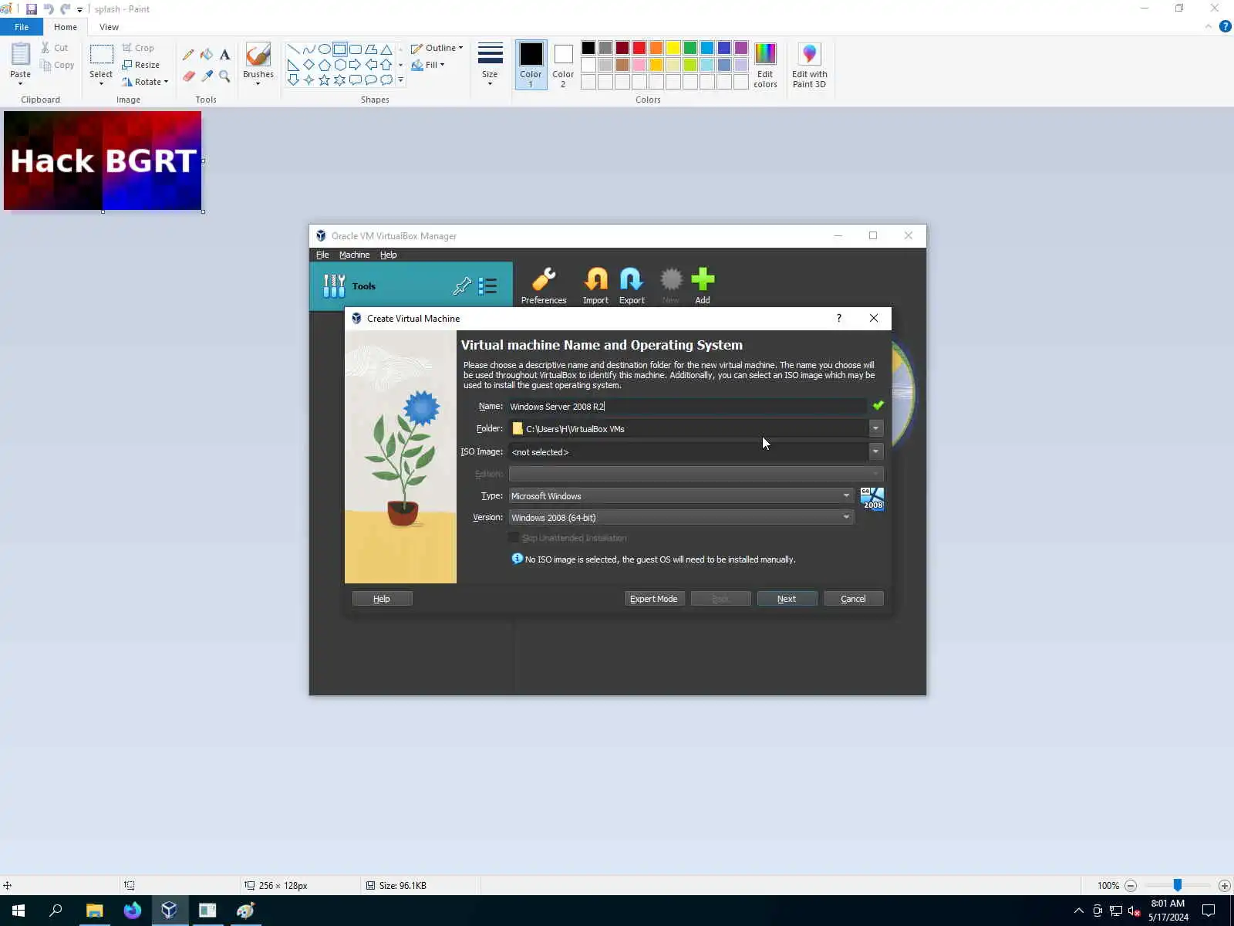The image size is (1234, 926).
Task: Open the clock showing 8:01 AM
Action: [x=1168, y=911]
